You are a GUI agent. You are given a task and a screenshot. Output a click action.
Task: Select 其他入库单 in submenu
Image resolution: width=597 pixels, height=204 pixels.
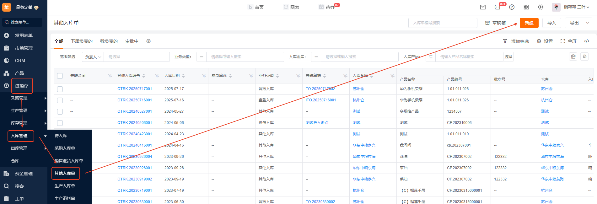[x=65, y=173]
